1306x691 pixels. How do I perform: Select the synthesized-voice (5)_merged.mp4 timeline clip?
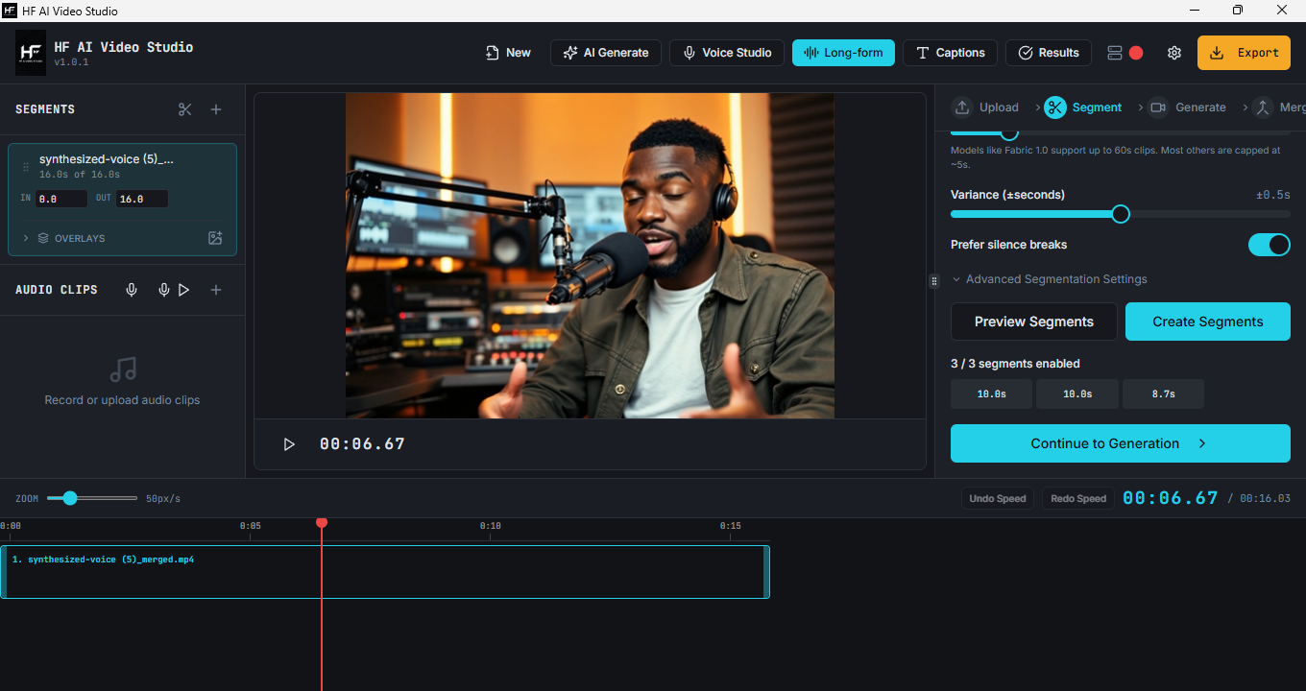(x=385, y=572)
